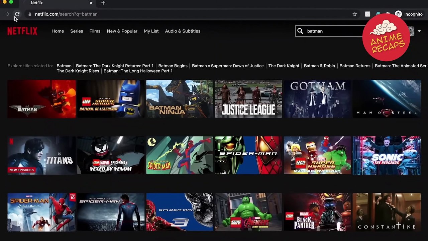Open the Batman & Robin related link

pyautogui.click(x=319, y=66)
